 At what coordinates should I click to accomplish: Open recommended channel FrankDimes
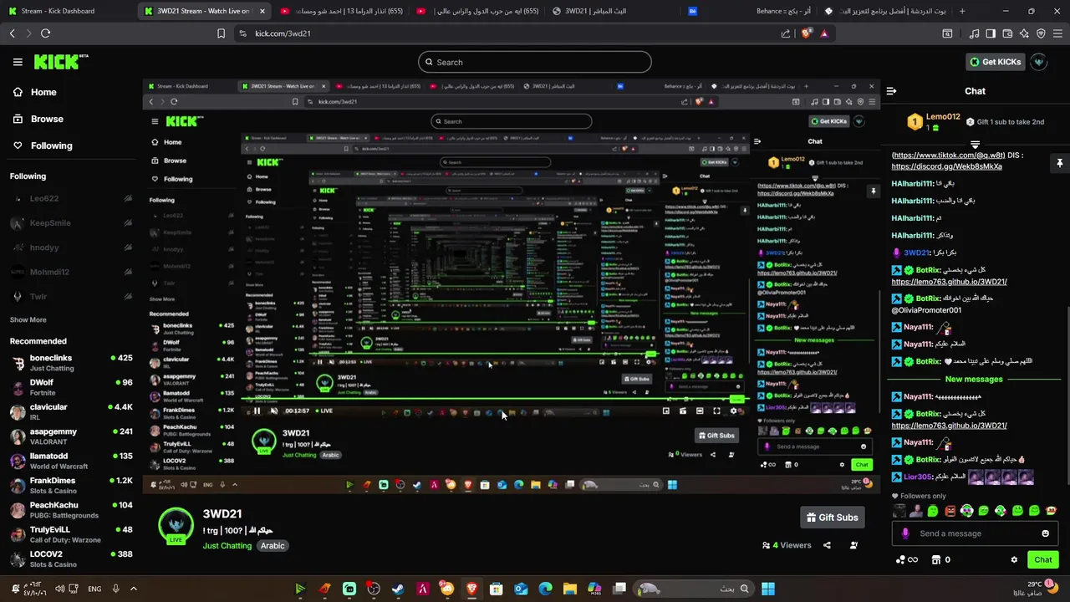tap(70, 485)
